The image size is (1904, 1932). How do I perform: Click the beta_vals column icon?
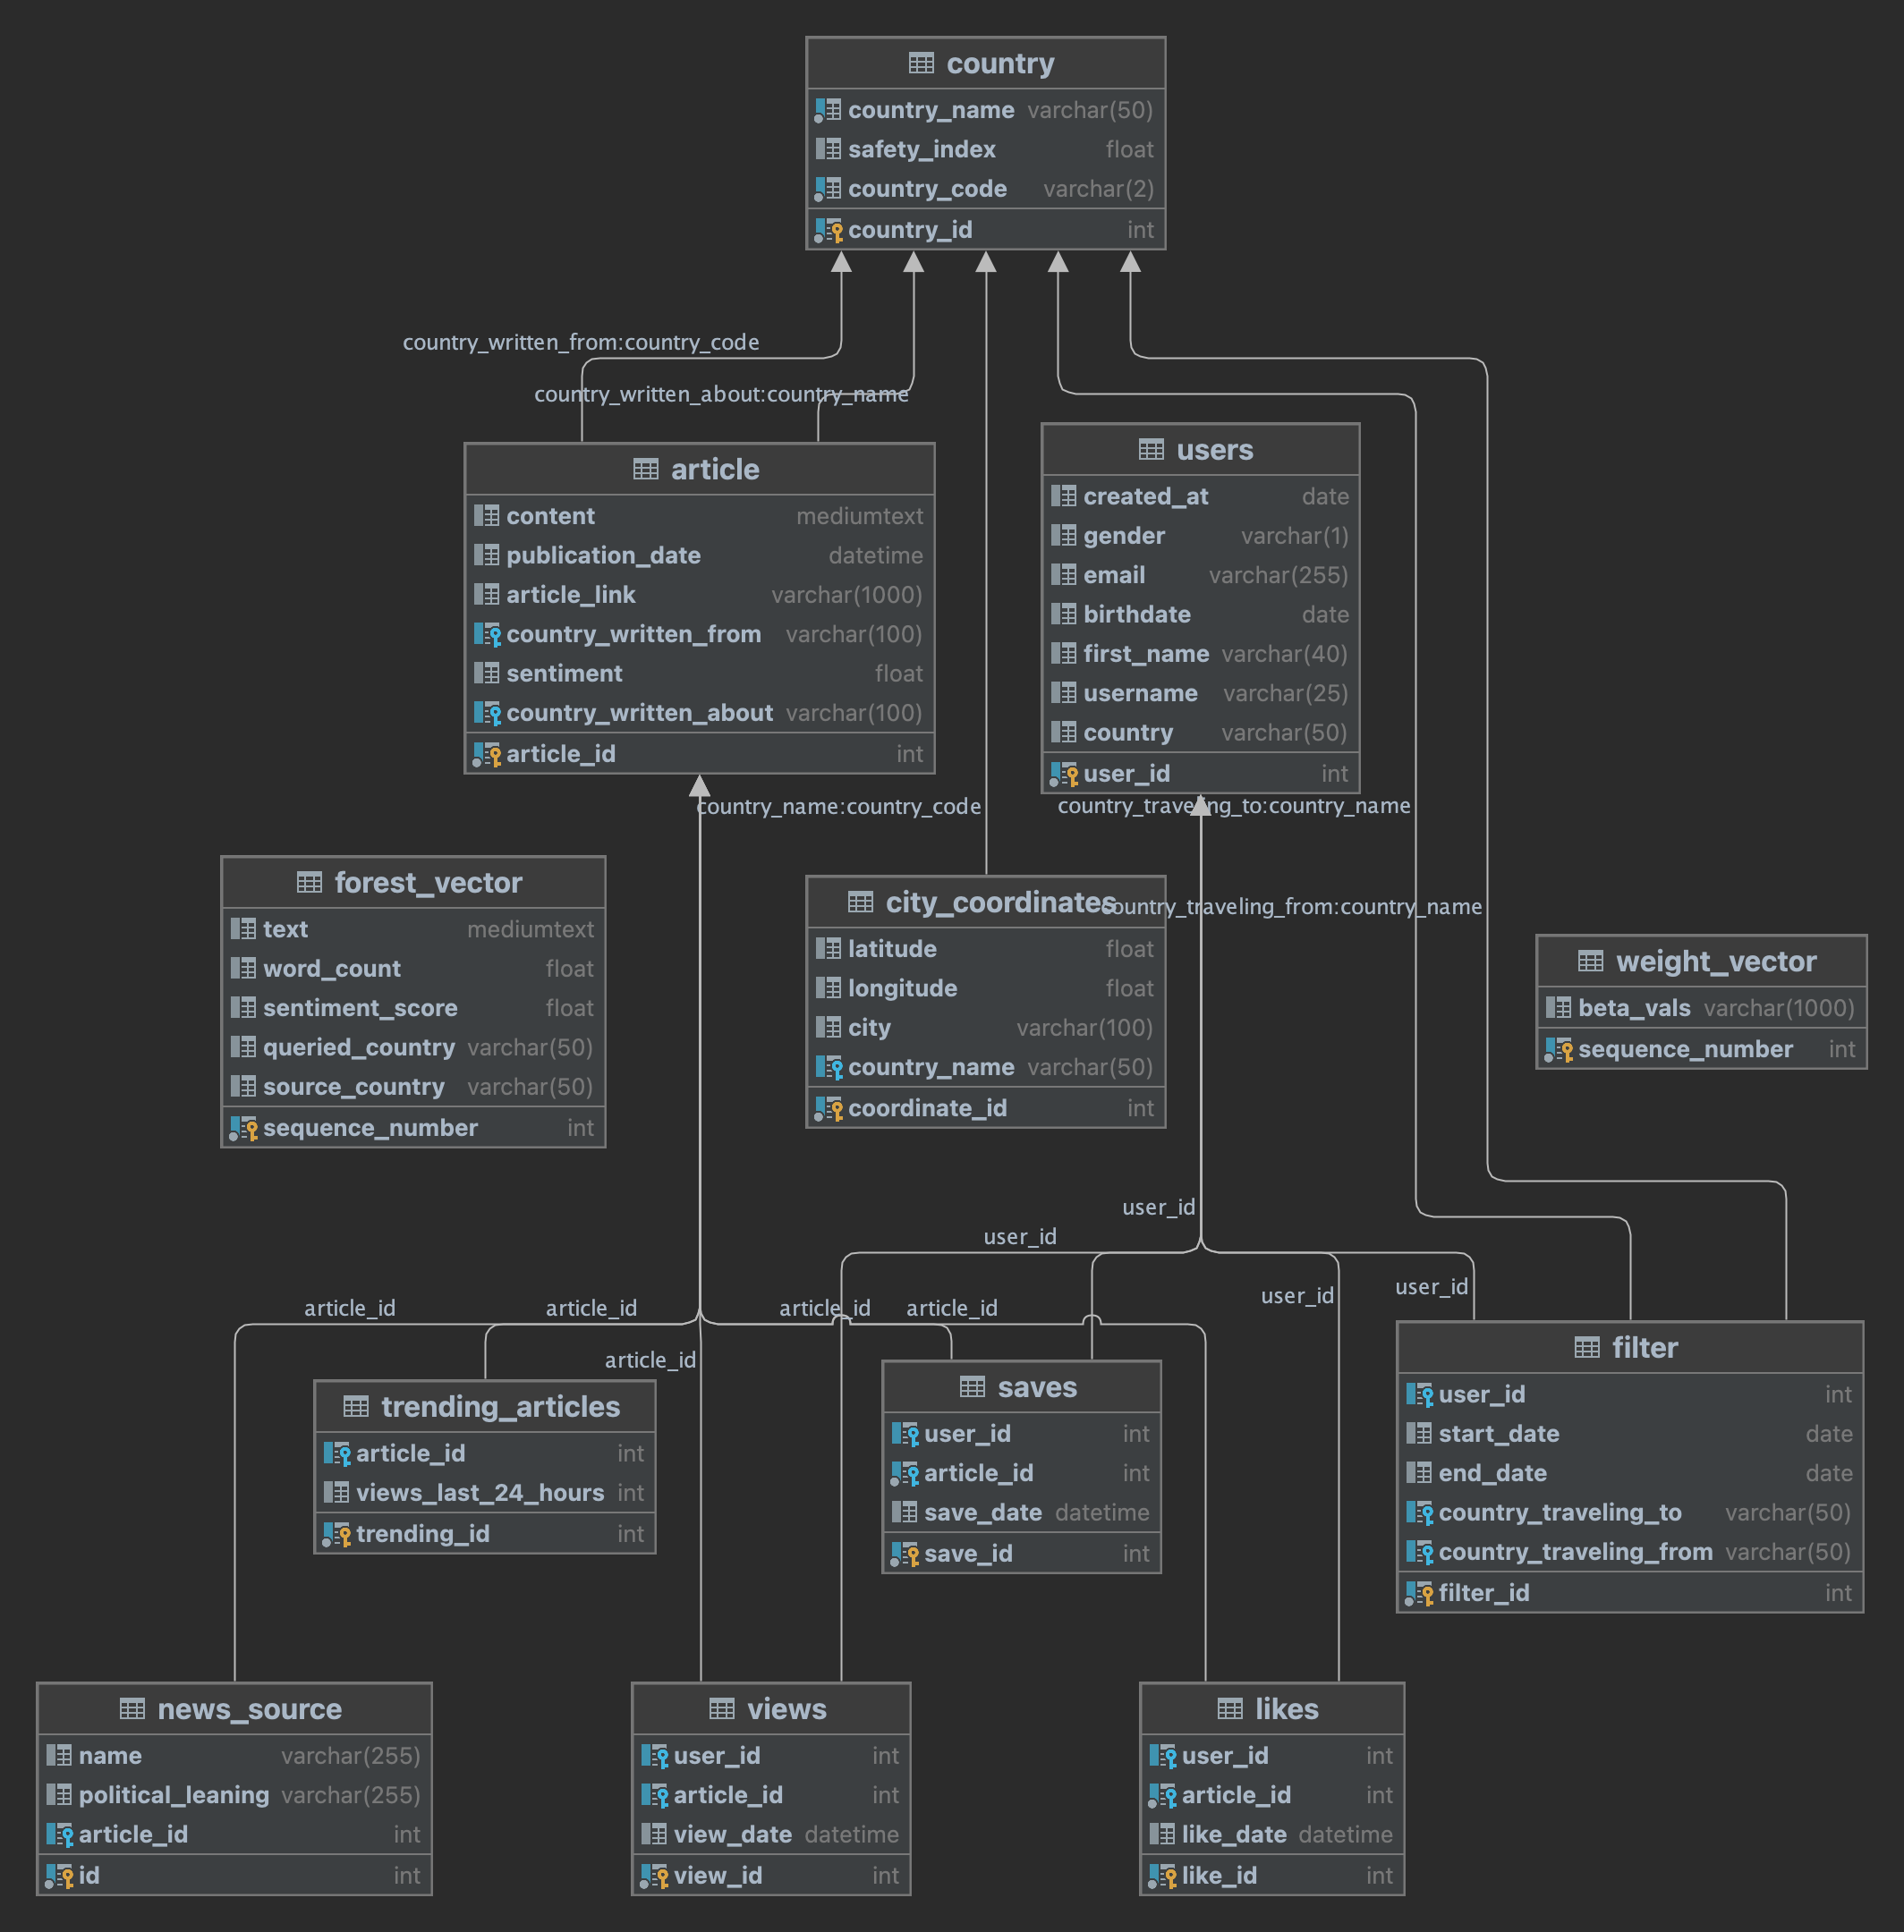point(1558,1007)
